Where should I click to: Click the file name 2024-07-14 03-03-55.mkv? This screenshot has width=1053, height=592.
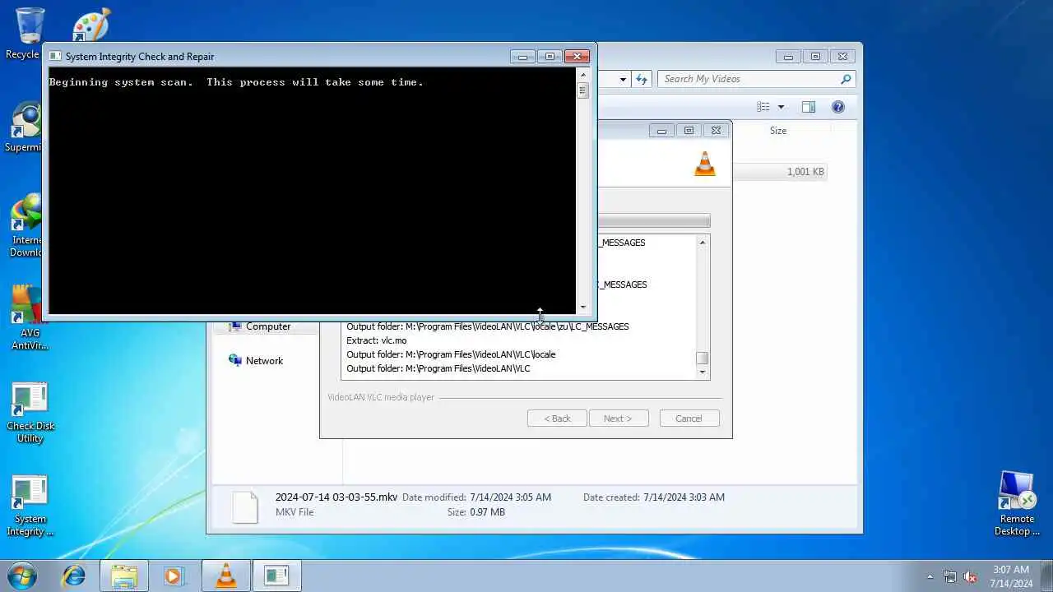coord(336,497)
